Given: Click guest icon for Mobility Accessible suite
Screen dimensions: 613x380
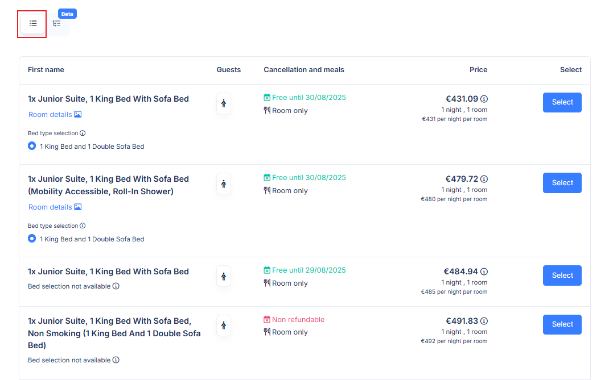Looking at the screenshot, I should click(x=224, y=184).
